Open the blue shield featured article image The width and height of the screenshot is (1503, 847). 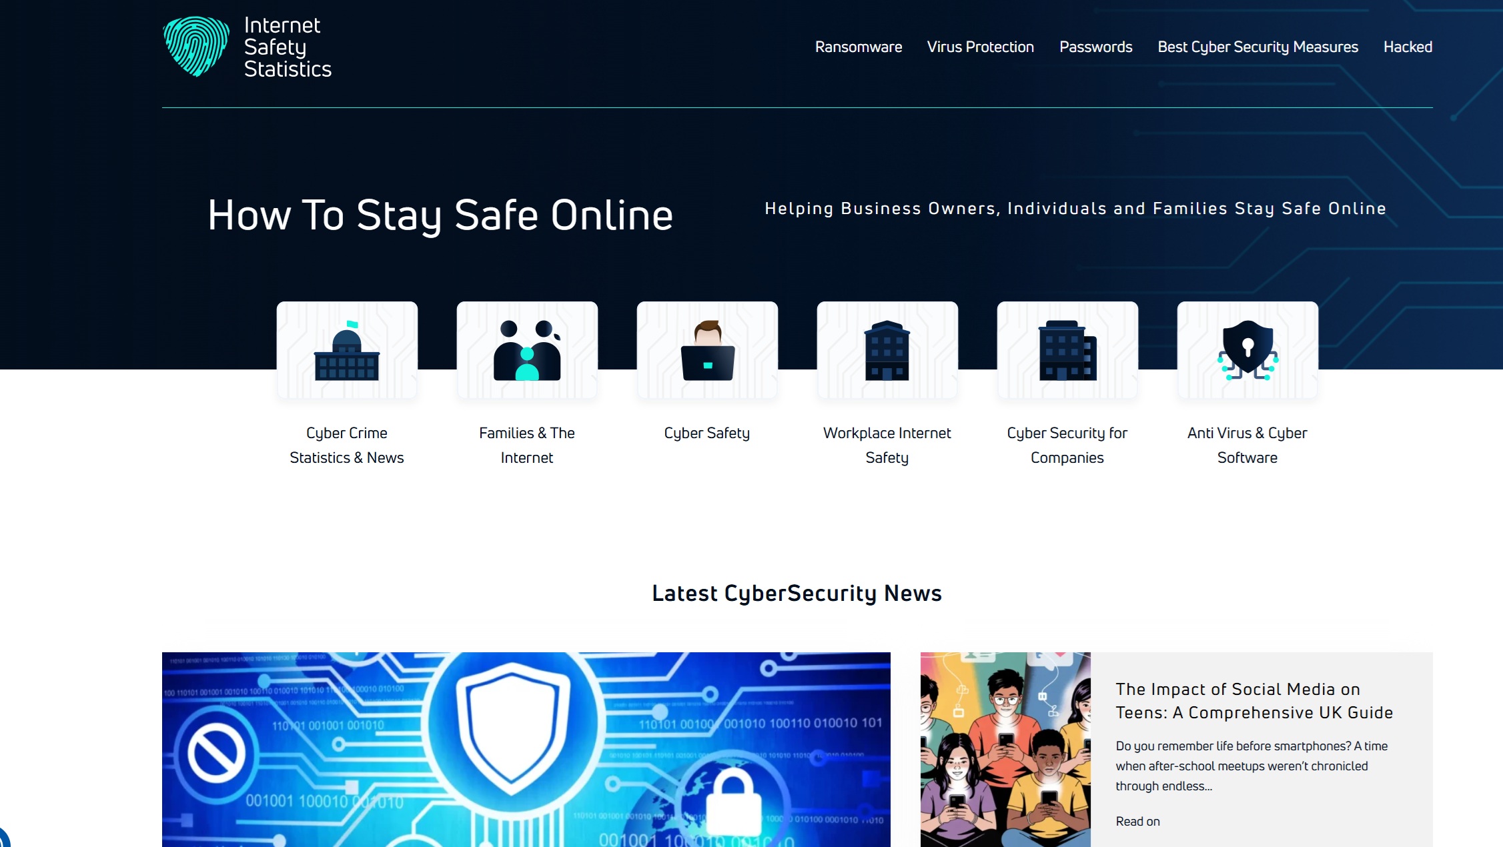pyautogui.click(x=526, y=750)
